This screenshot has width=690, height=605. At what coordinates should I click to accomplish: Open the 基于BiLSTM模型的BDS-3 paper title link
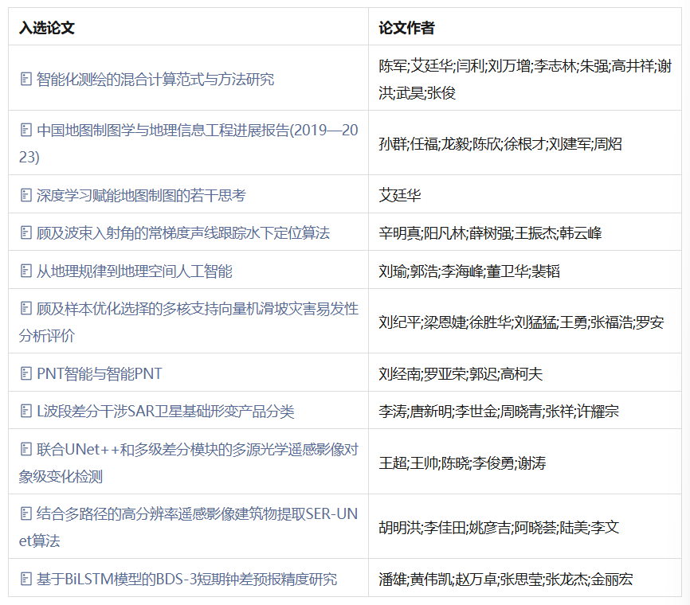(x=186, y=579)
